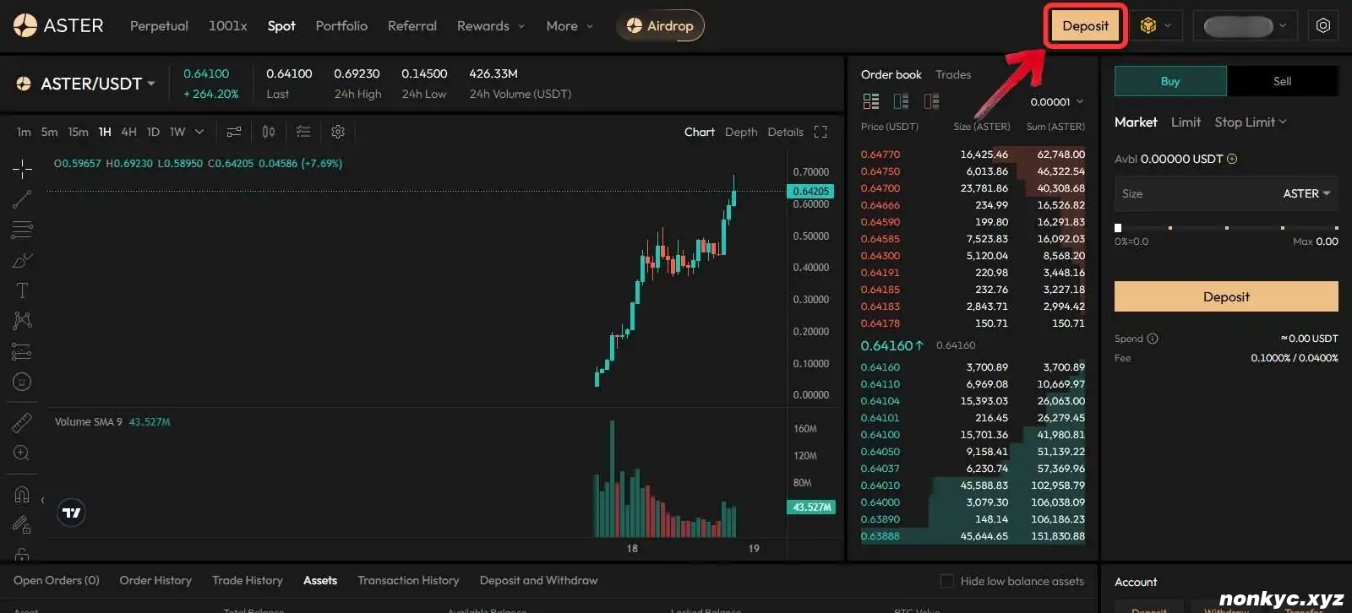The image size is (1352, 613).
Task: Check Hide low balance assets
Action: coord(947,581)
